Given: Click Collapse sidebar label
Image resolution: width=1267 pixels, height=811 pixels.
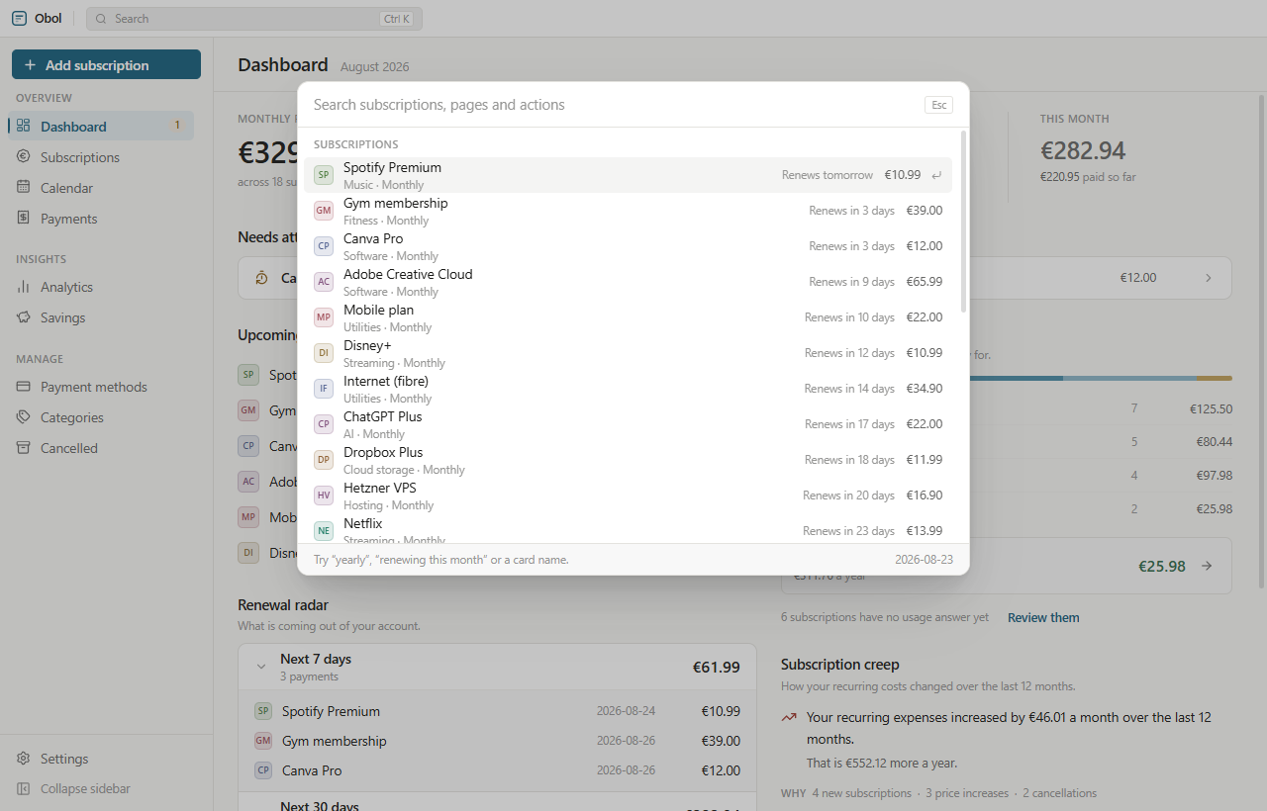Looking at the screenshot, I should point(85,789).
